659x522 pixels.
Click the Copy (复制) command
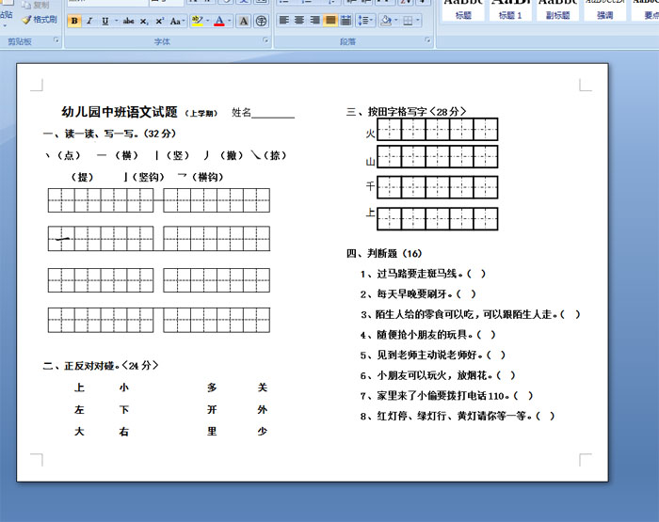click(36, 5)
